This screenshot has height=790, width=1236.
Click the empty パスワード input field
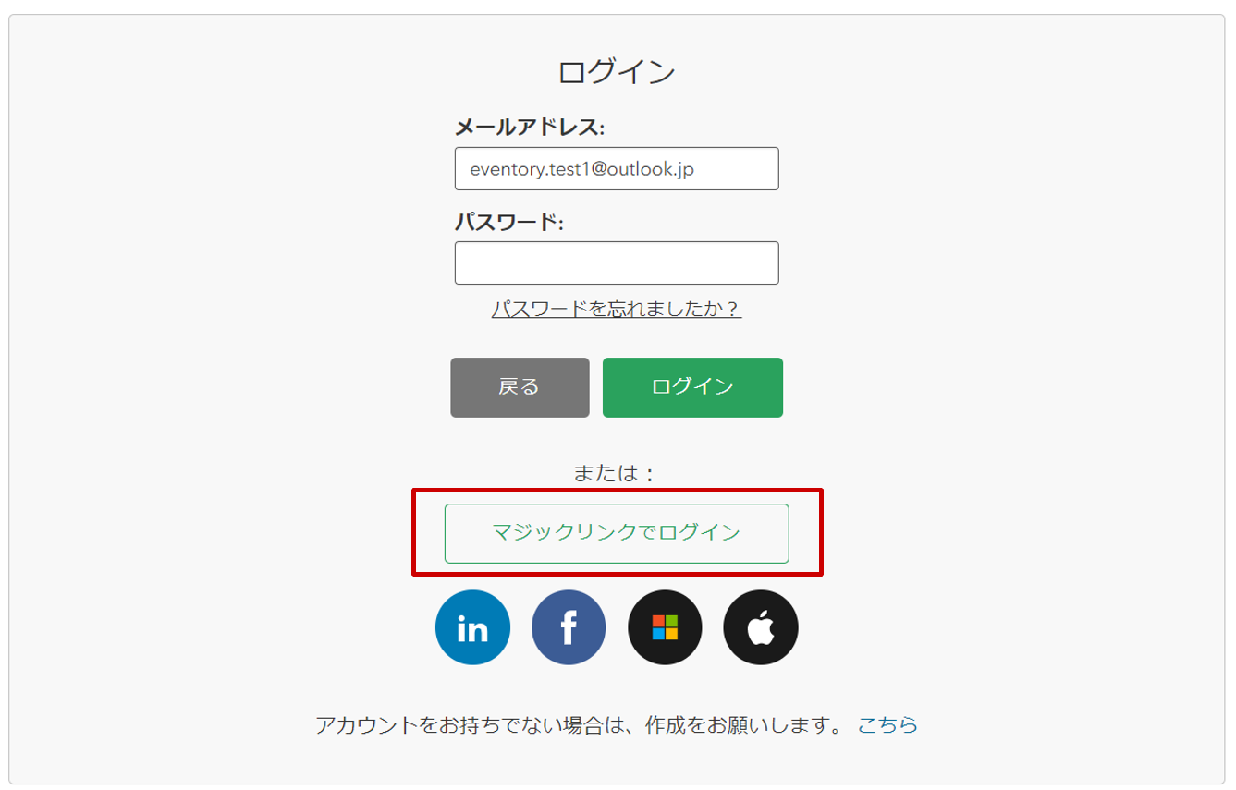617,263
